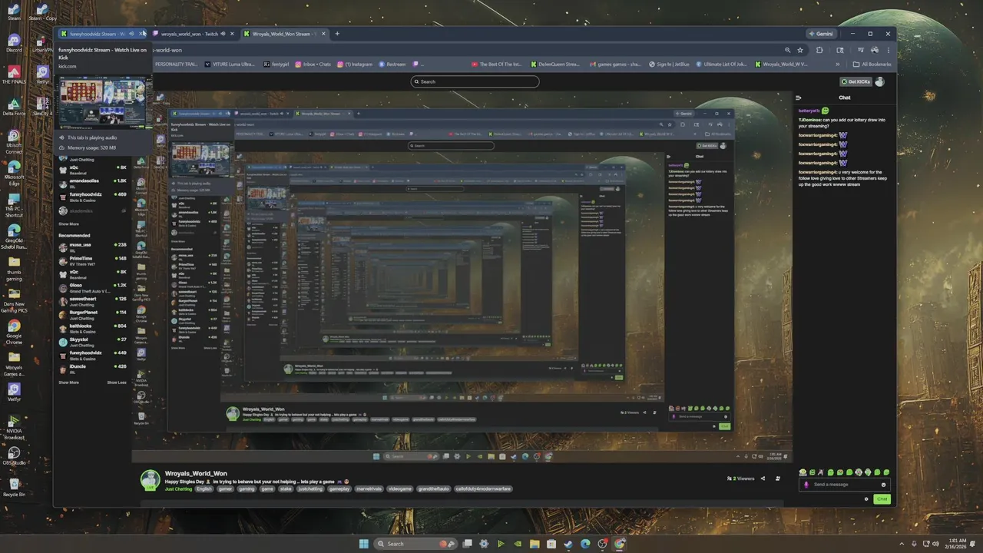Bookmark this page with star icon
The image size is (983, 553).
click(800, 50)
